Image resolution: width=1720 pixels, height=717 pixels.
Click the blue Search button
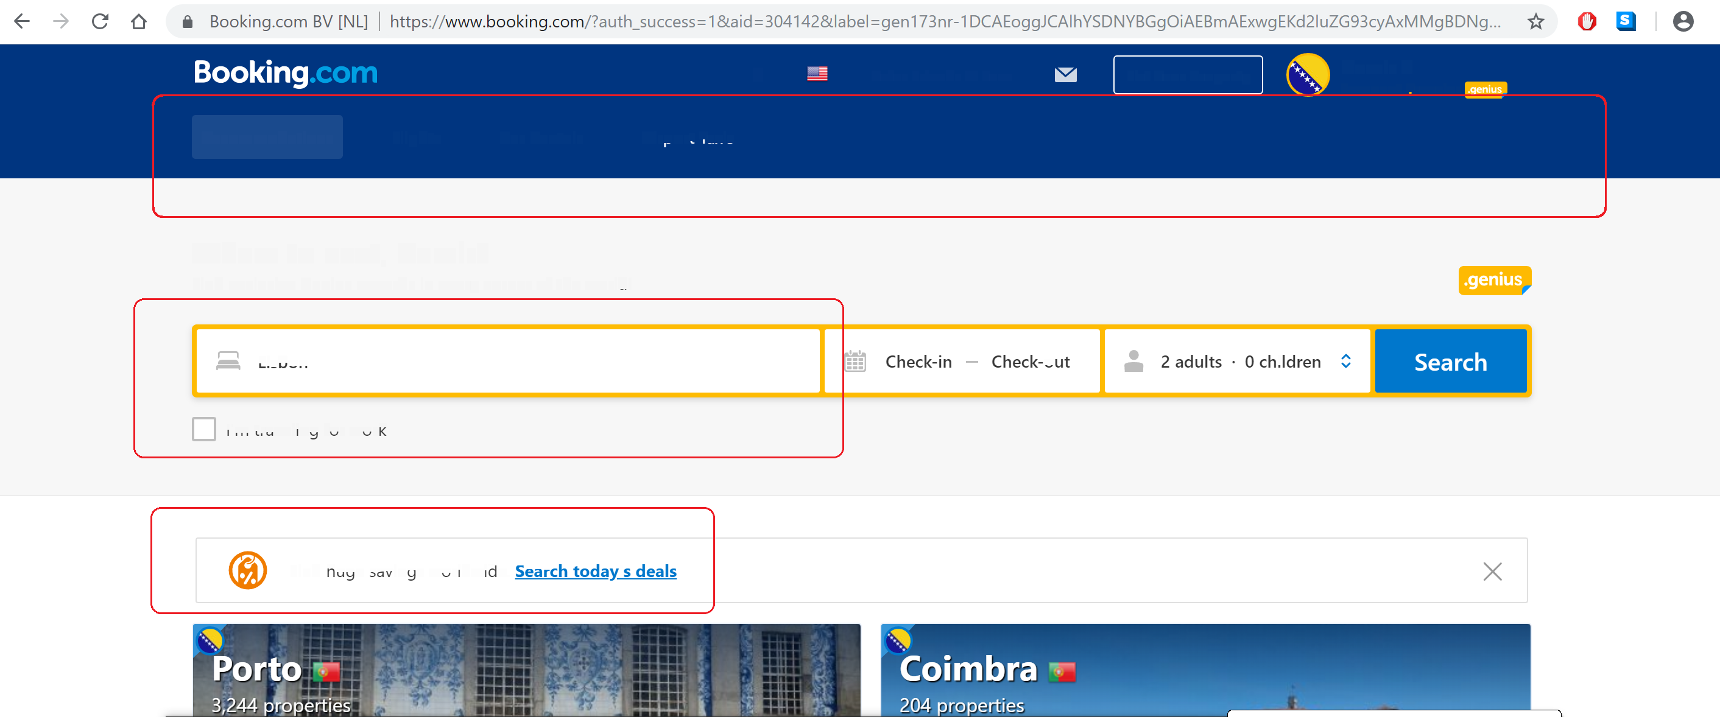pos(1450,361)
